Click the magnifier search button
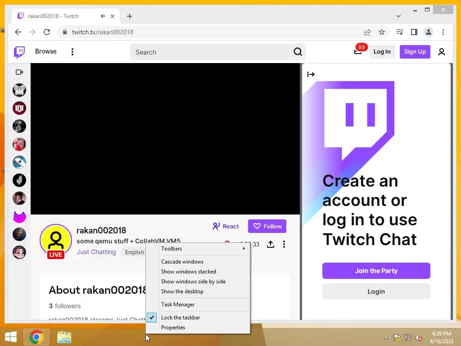Image resolution: width=461 pixels, height=346 pixels. 298,52
